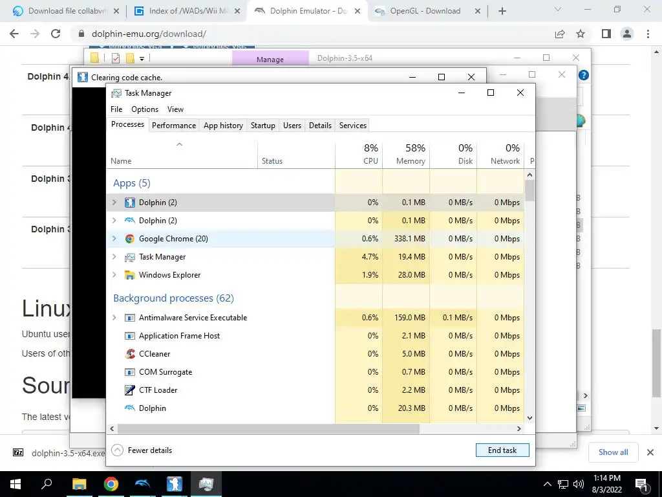The height and width of the screenshot is (497, 662).
Task: Expand the Windows Explorer process row
Action: pos(114,275)
